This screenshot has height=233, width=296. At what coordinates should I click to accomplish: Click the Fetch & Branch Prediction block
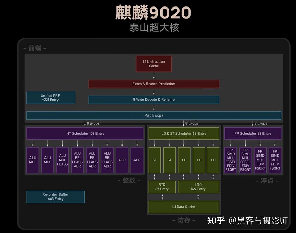click(154, 84)
